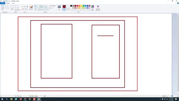Click the vertical scrollbar up arrow
Viewport: 179px width, 101px height.
point(178,14)
